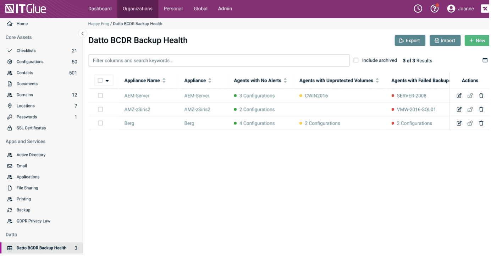Screen dimensions: 491x257
Task: Delete the AMZ-zSiris2 record
Action: pos(481,109)
